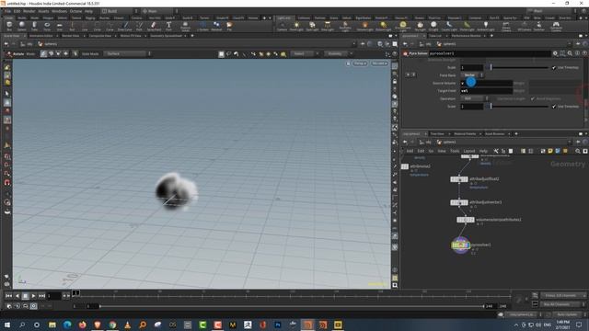Select the Metaball shelf tool
The width and height of the screenshot is (589, 331).
point(216,26)
